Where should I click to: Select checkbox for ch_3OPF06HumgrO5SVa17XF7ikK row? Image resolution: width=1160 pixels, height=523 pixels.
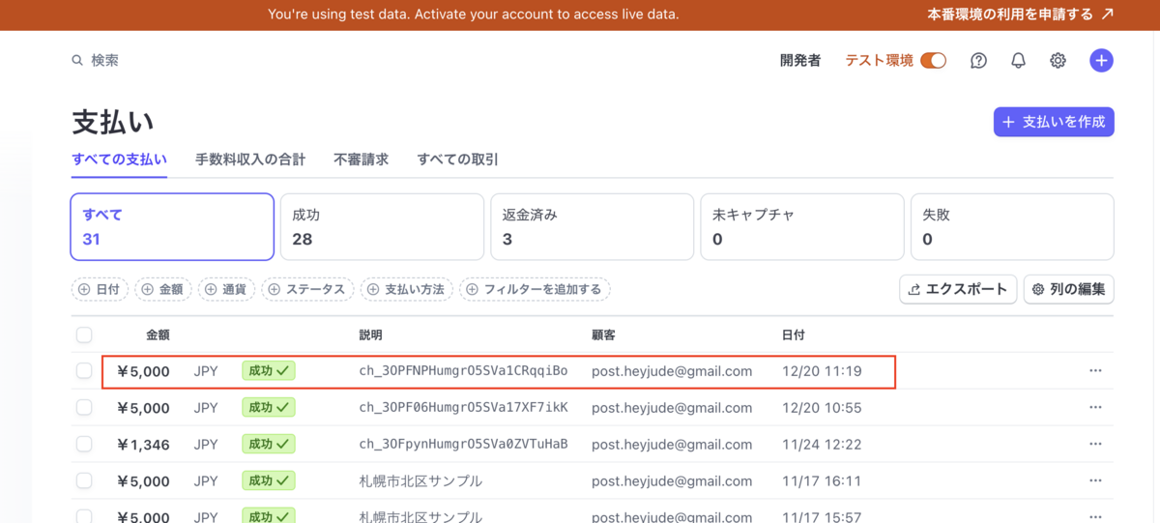(84, 407)
